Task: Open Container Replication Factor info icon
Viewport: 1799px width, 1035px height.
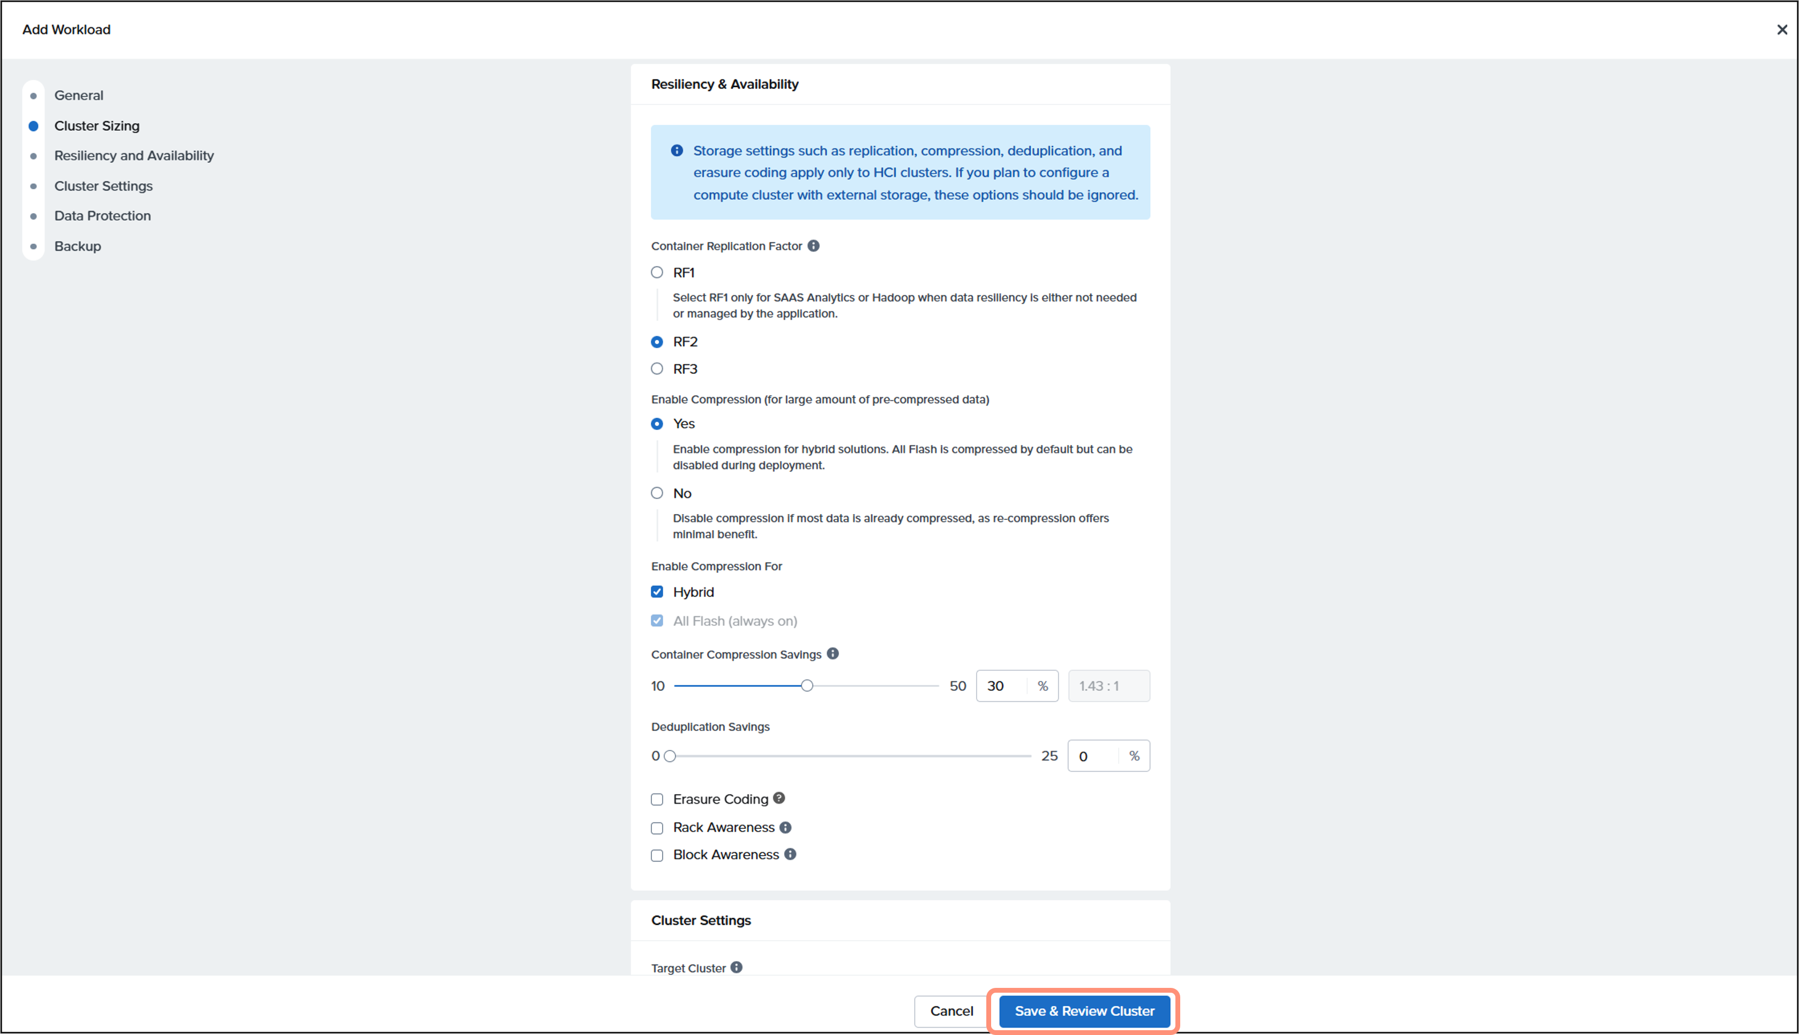Action: coord(813,245)
